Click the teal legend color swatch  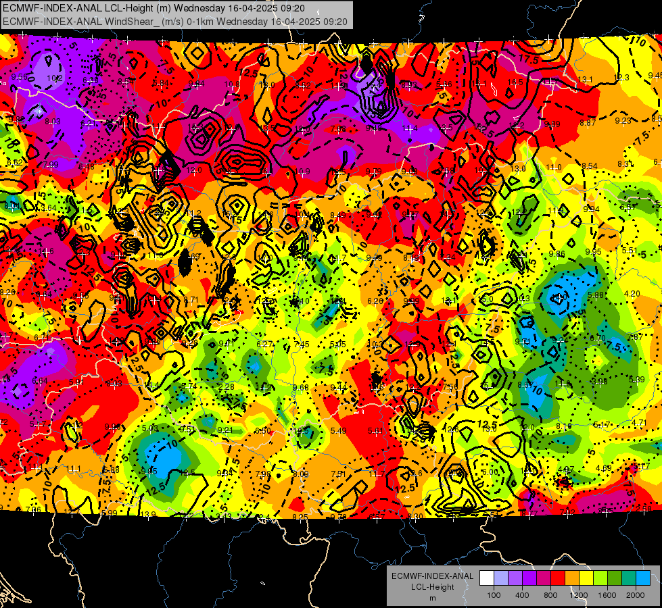(629, 578)
